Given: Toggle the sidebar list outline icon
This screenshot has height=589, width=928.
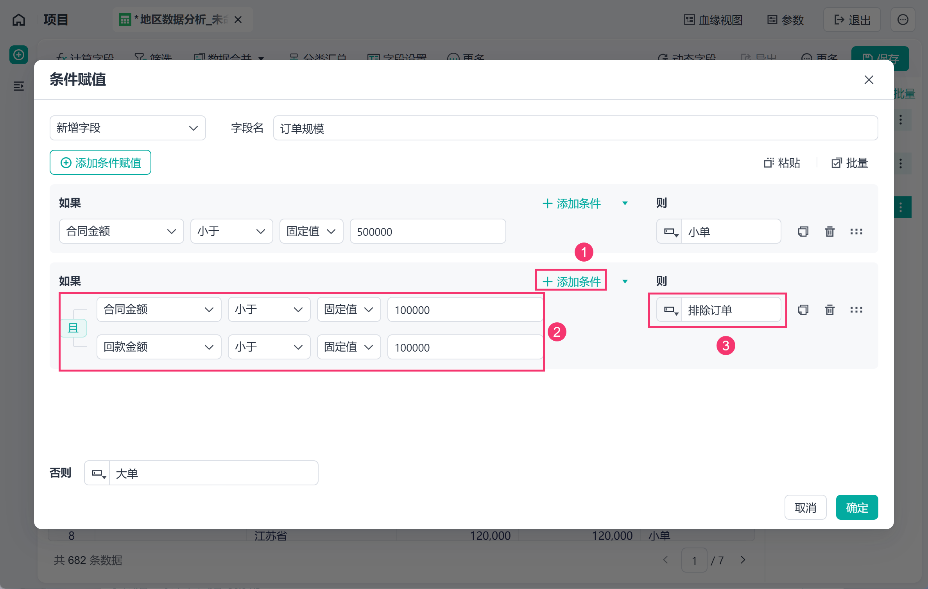Looking at the screenshot, I should [19, 86].
